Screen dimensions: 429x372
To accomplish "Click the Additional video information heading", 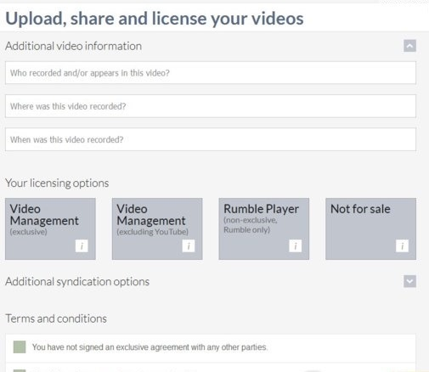I will [x=73, y=46].
